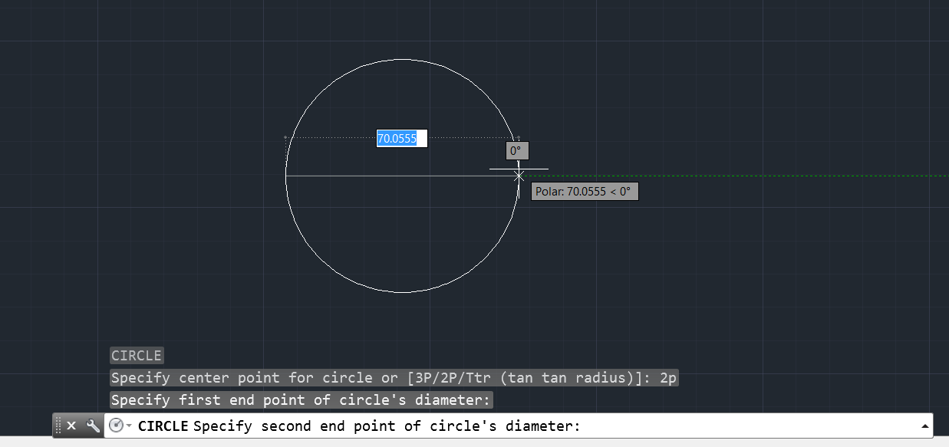Expand command history using the up arrow
The height and width of the screenshot is (447, 949).
pos(925,426)
